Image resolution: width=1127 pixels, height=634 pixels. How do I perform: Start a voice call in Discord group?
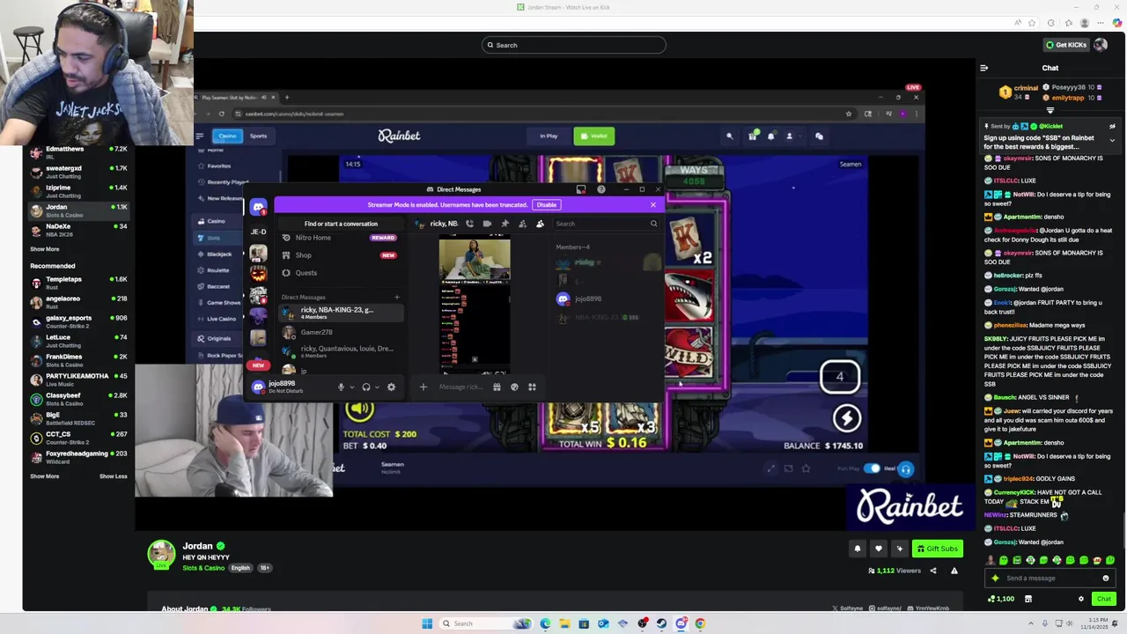coord(469,224)
